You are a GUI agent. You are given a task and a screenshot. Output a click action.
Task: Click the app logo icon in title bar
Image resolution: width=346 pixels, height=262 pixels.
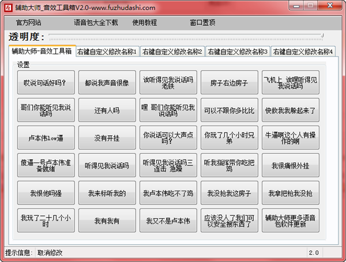(8, 7)
